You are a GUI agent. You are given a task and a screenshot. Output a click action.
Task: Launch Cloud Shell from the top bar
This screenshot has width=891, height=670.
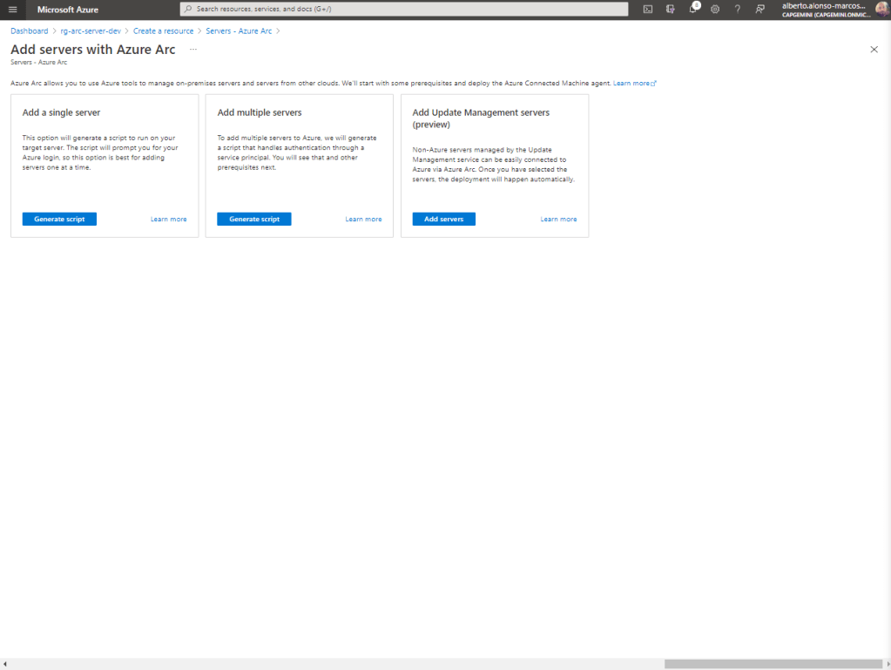click(648, 9)
